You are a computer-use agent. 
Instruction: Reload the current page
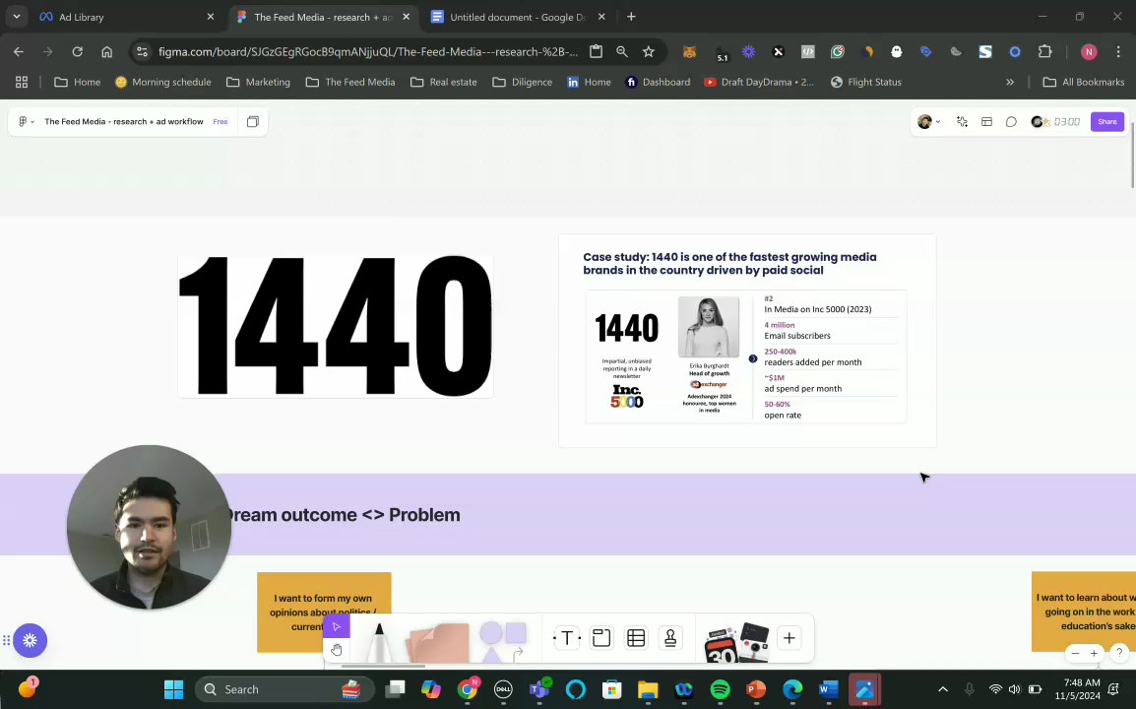(77, 51)
